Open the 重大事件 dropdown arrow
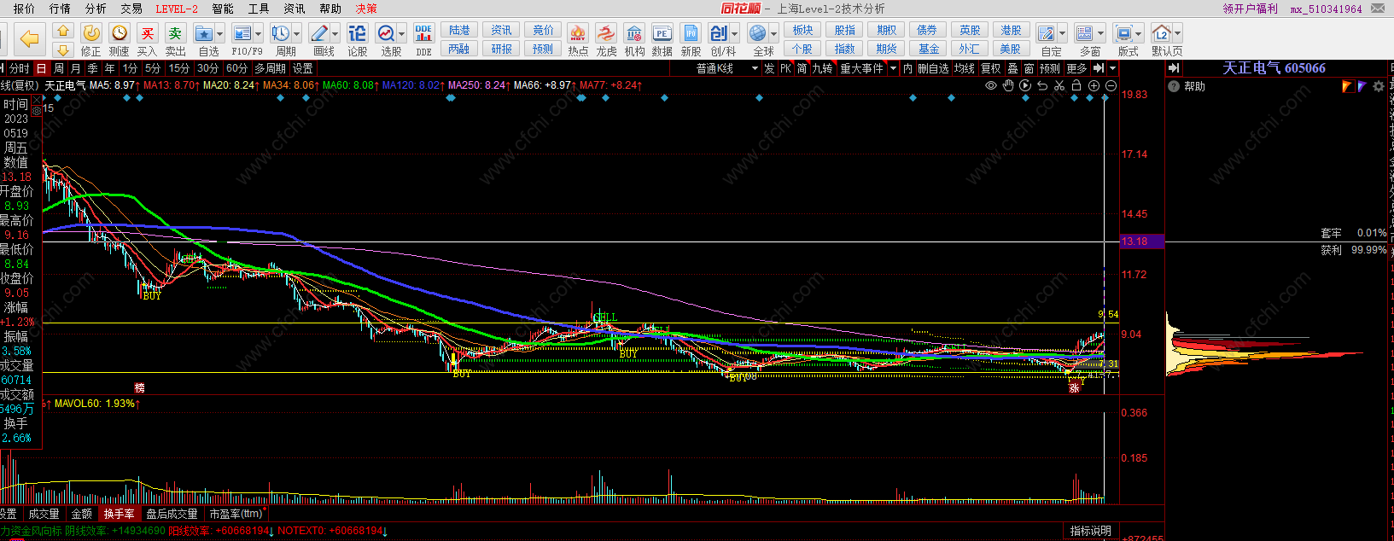1394x541 pixels. [x=893, y=68]
